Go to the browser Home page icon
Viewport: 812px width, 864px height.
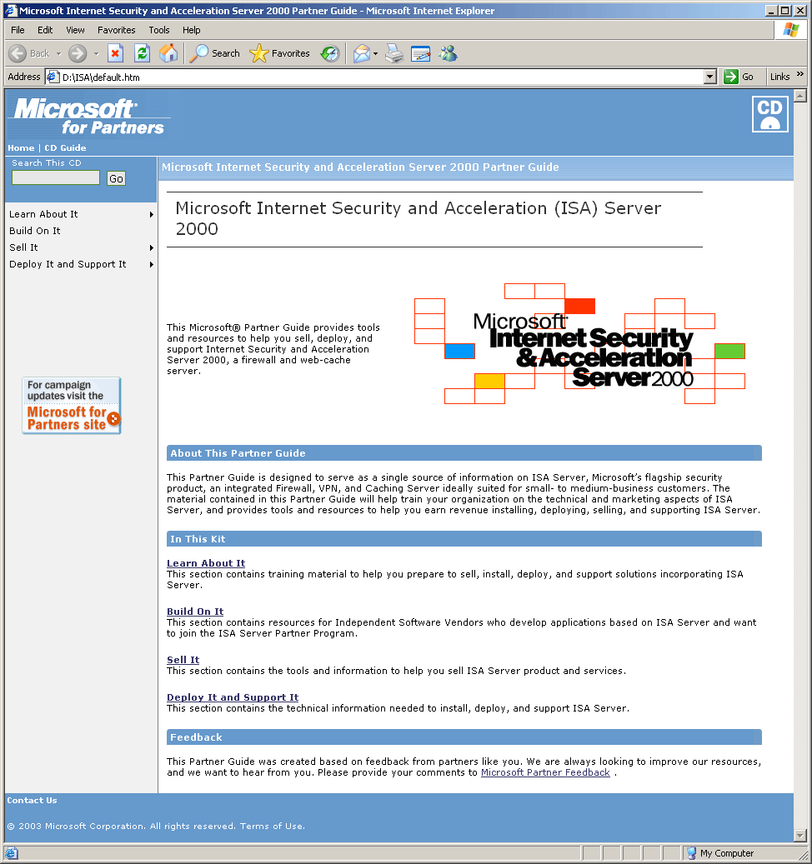coord(168,53)
